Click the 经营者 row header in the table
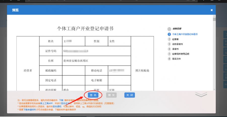This screenshot has height=117, width=227. click(x=28, y=63)
